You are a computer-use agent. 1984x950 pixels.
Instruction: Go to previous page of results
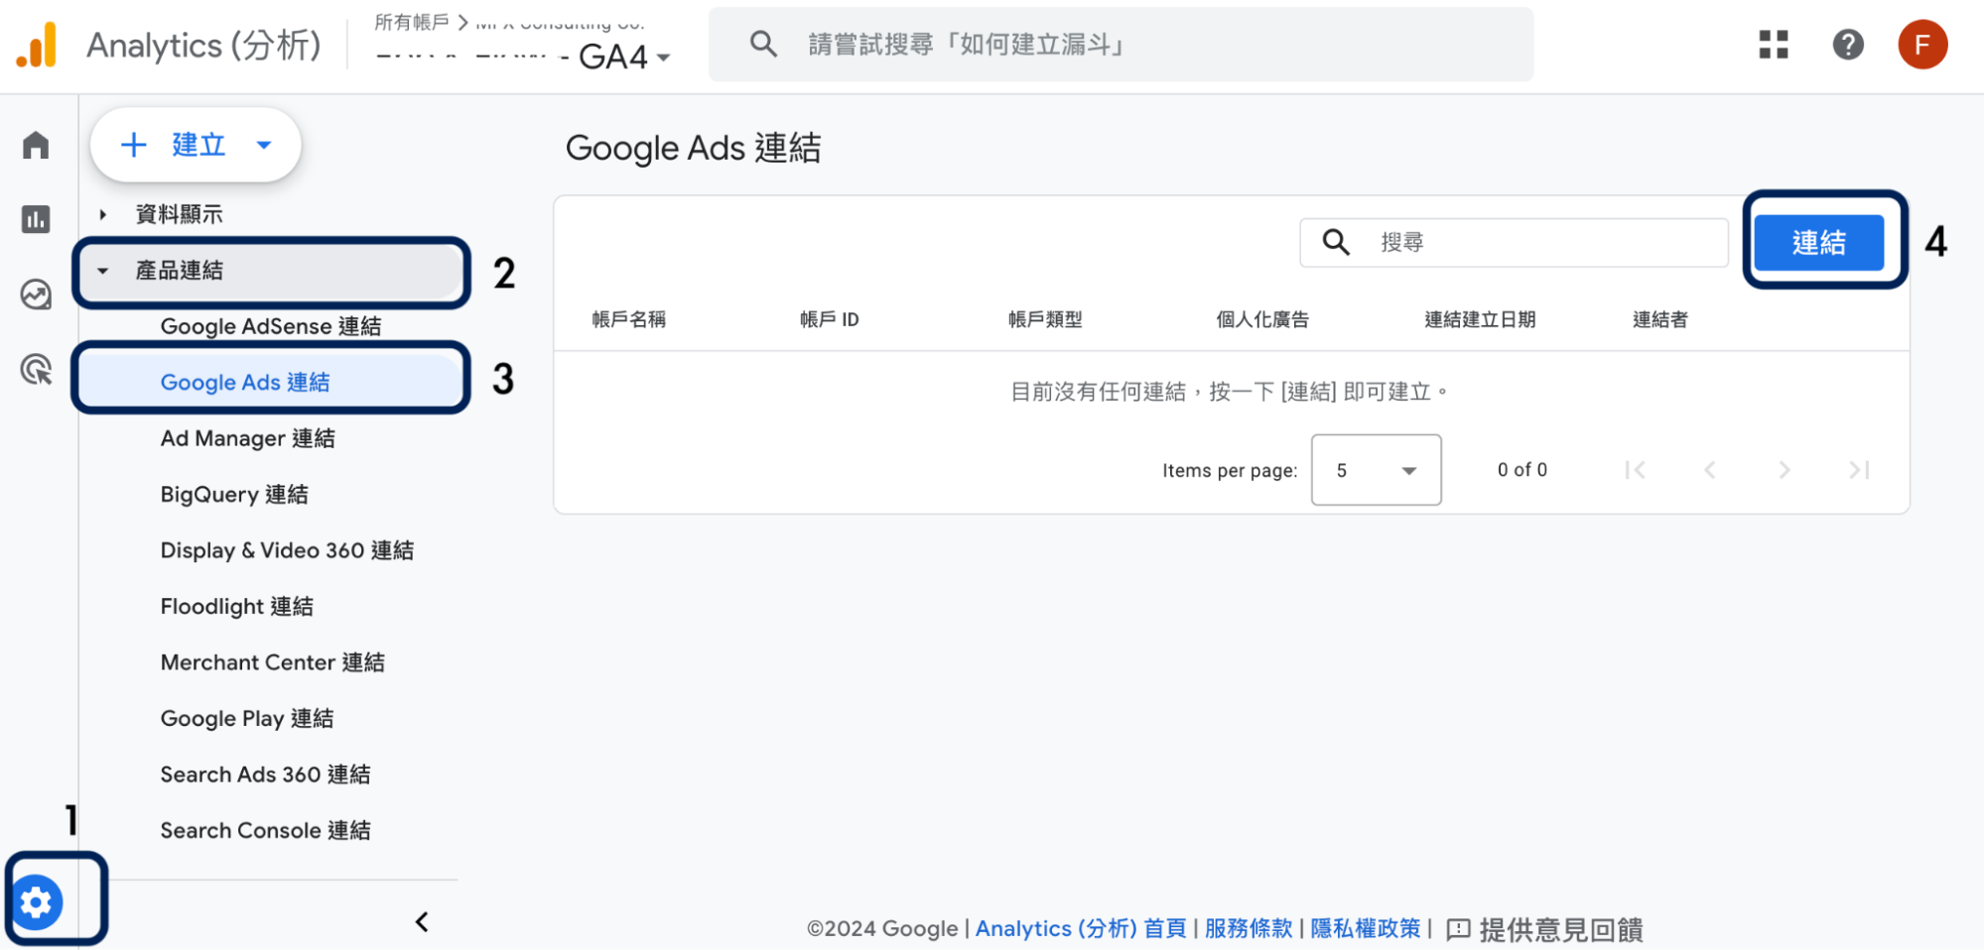coord(1709,470)
